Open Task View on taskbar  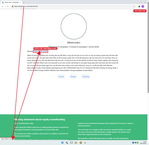point(72,143)
